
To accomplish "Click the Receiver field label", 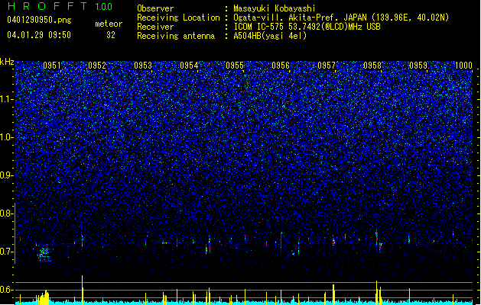I will [155, 27].
